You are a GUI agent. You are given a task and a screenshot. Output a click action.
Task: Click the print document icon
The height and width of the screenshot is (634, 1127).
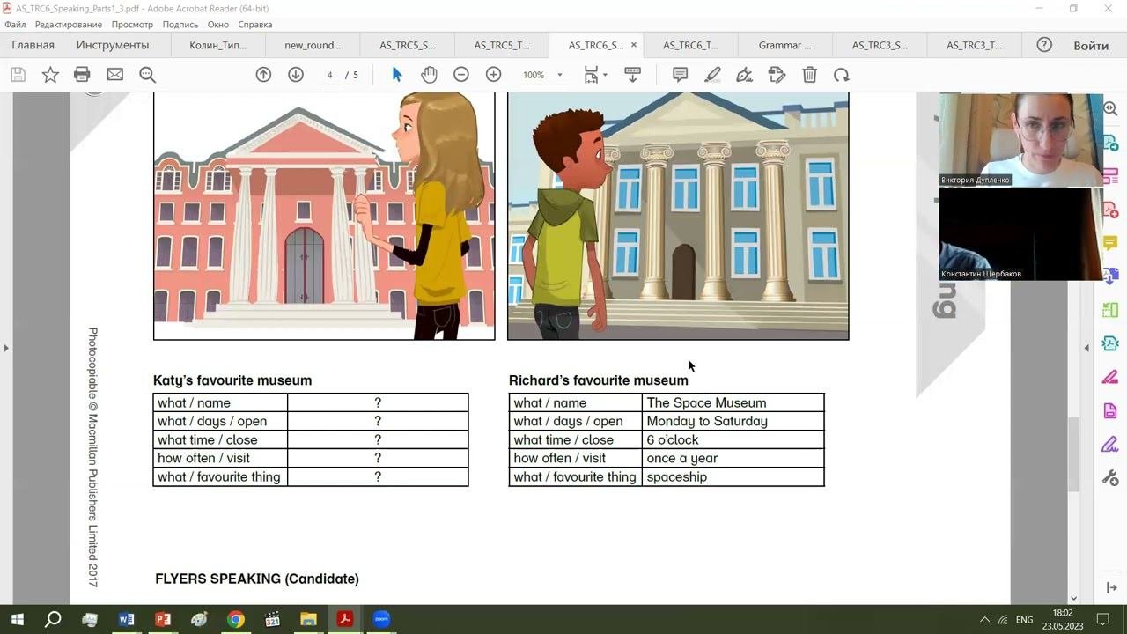pyautogui.click(x=82, y=75)
